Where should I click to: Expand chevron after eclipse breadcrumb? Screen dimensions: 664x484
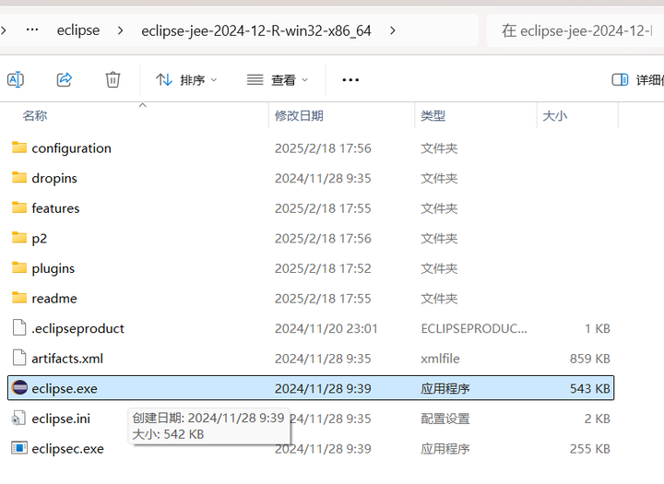(120, 30)
